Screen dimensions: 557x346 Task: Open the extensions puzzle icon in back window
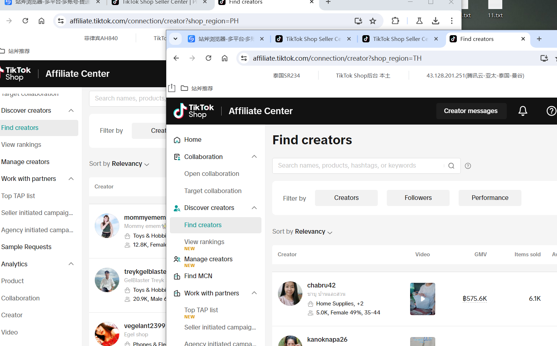click(395, 21)
